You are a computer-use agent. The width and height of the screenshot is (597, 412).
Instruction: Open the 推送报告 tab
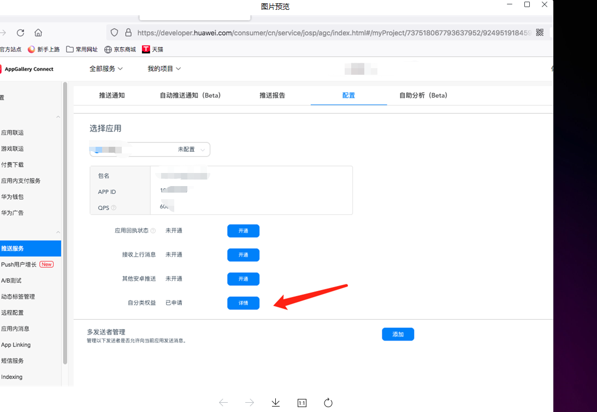pyautogui.click(x=272, y=95)
